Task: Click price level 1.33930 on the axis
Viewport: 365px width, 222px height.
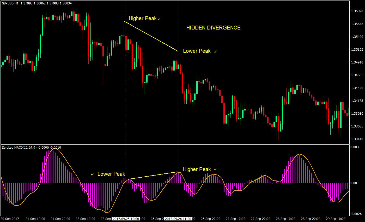Action: point(357,114)
